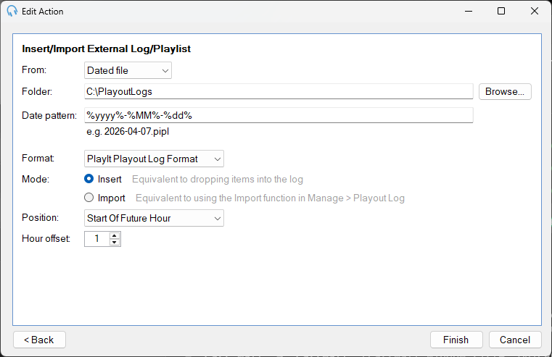
Task: Click the 'Manage > Playout Log' hint text
Action: (x=356, y=198)
